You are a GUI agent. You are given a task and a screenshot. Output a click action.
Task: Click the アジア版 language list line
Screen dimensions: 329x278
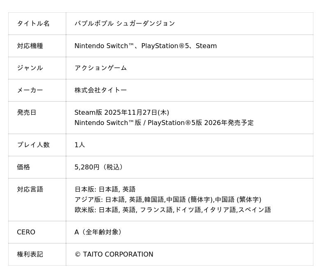point(168,199)
